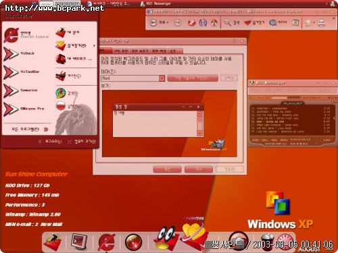Launch red Internet Explorer from the dock
The image size is (338, 253).
click(106, 242)
